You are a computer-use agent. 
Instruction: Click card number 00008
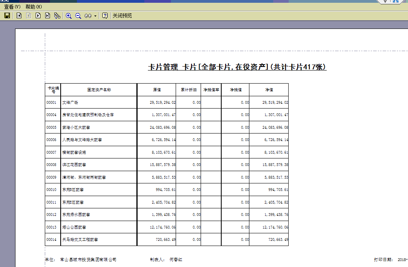click(x=51, y=164)
